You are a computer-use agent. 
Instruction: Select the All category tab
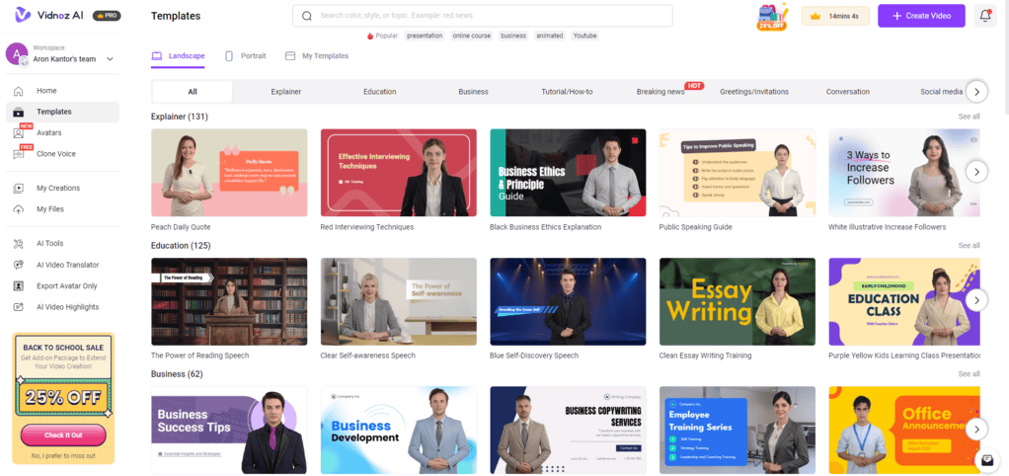point(193,92)
